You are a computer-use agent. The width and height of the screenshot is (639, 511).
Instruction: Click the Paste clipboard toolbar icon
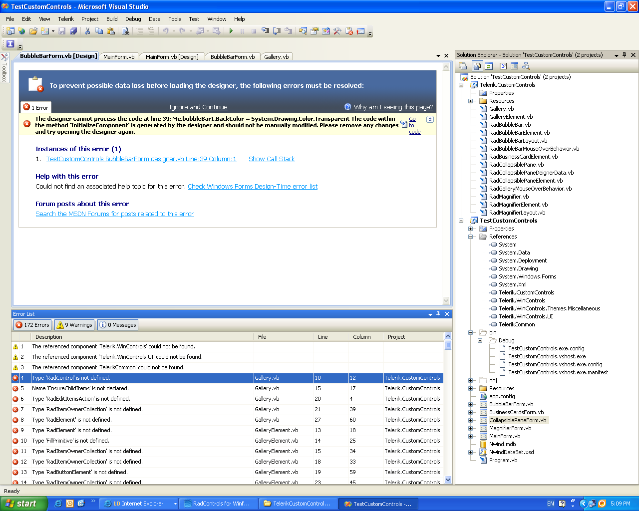111,31
